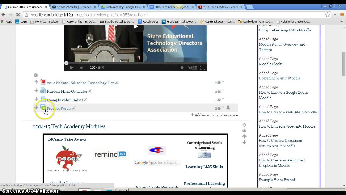Switch to Tech Academy Google Drive tab
The height and width of the screenshot is (195, 346).
tap(122, 7)
